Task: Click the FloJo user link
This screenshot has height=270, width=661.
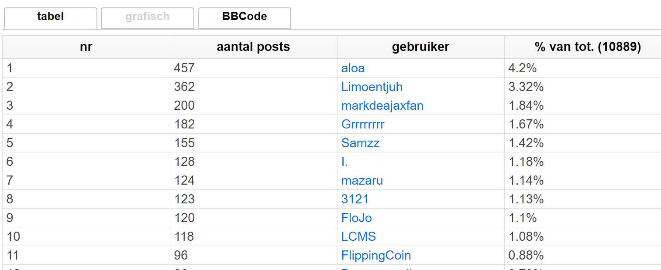Action: [x=357, y=218]
